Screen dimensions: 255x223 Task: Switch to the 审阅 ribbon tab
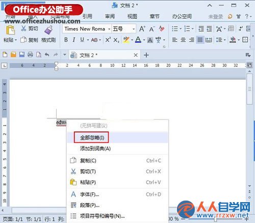[110, 16]
